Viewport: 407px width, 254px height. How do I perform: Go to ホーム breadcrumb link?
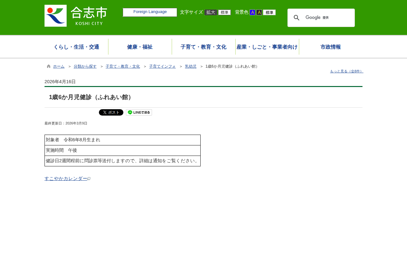pyautogui.click(x=59, y=66)
